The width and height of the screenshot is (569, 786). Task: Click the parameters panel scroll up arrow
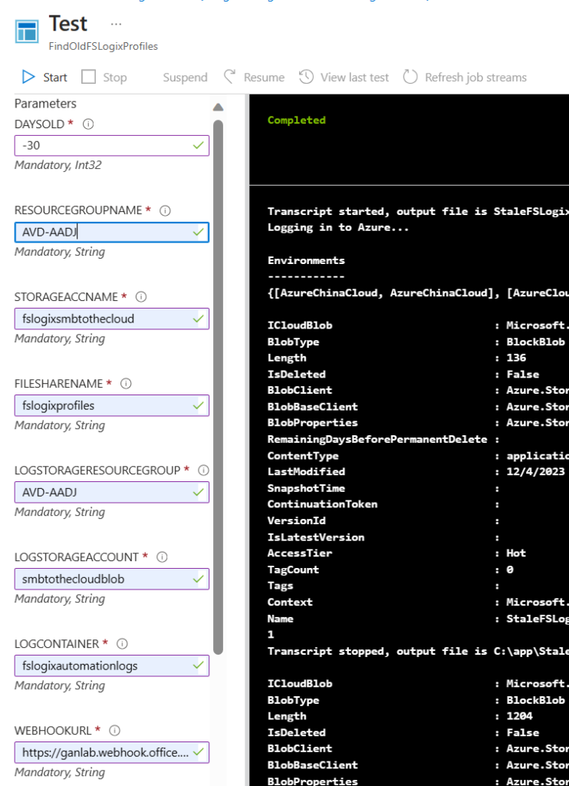pyautogui.click(x=218, y=107)
